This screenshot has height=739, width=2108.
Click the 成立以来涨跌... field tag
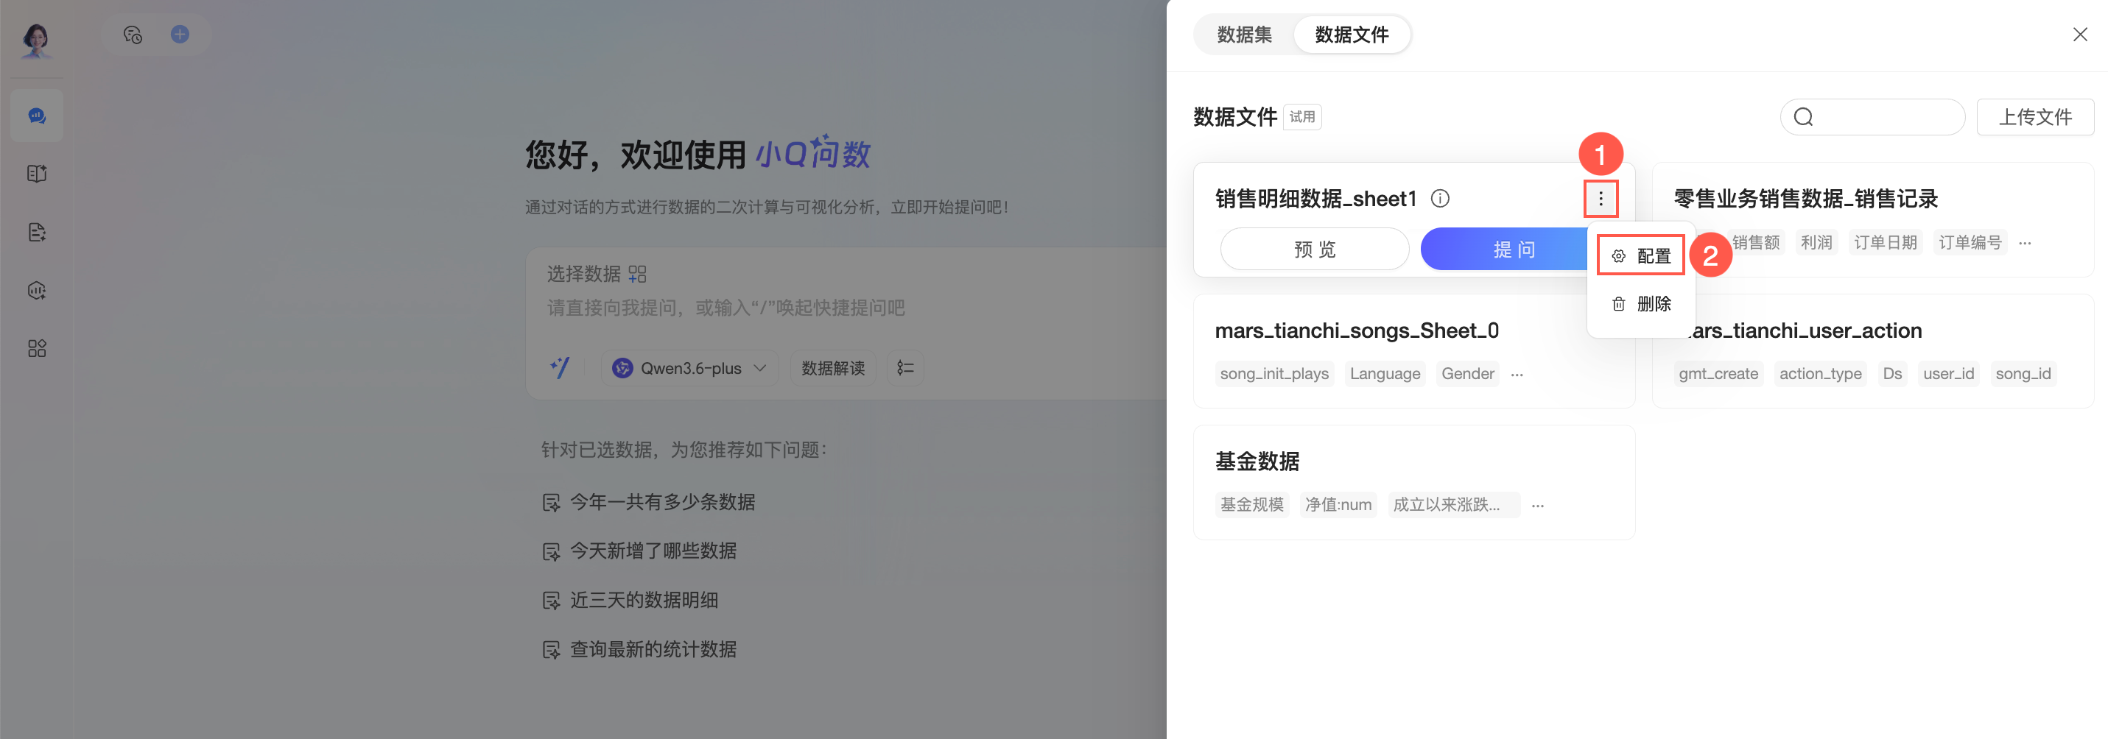tap(1453, 504)
